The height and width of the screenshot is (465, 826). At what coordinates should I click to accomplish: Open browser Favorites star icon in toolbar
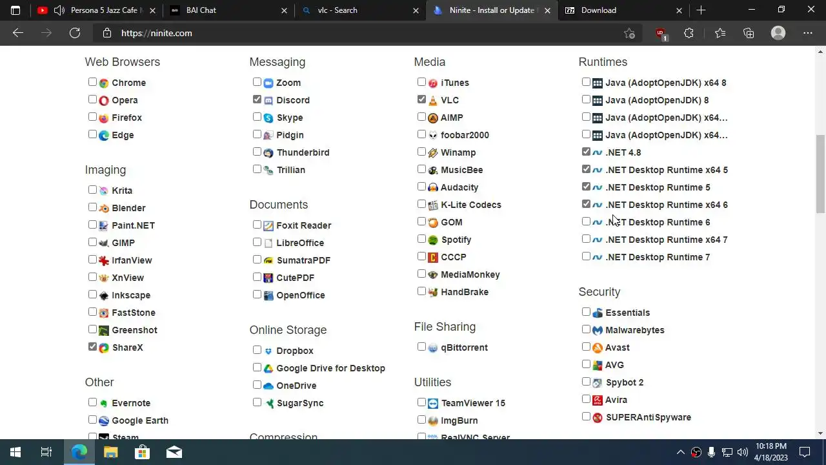(720, 33)
